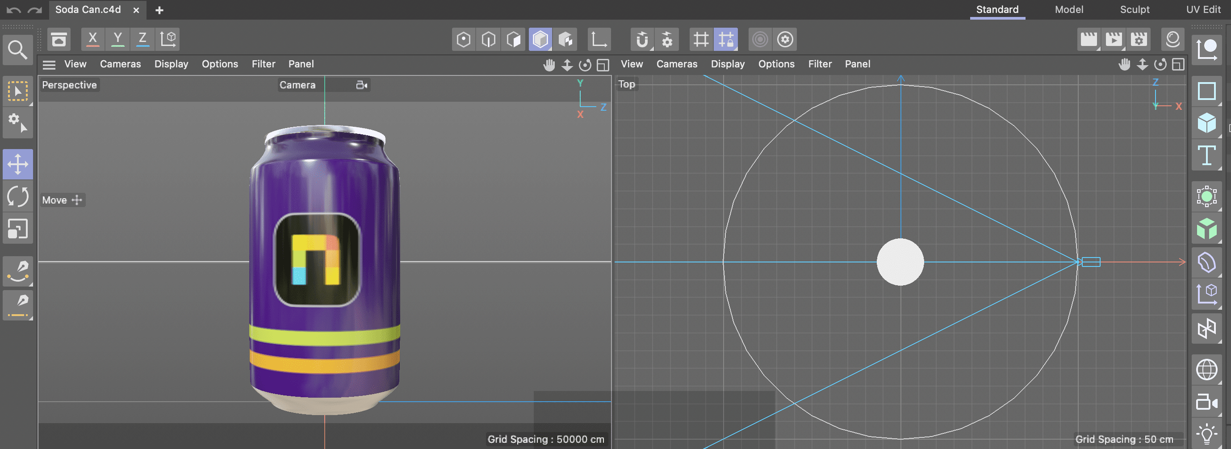The height and width of the screenshot is (449, 1231).
Task: Open the Display menu of the left viewport
Action: click(171, 64)
